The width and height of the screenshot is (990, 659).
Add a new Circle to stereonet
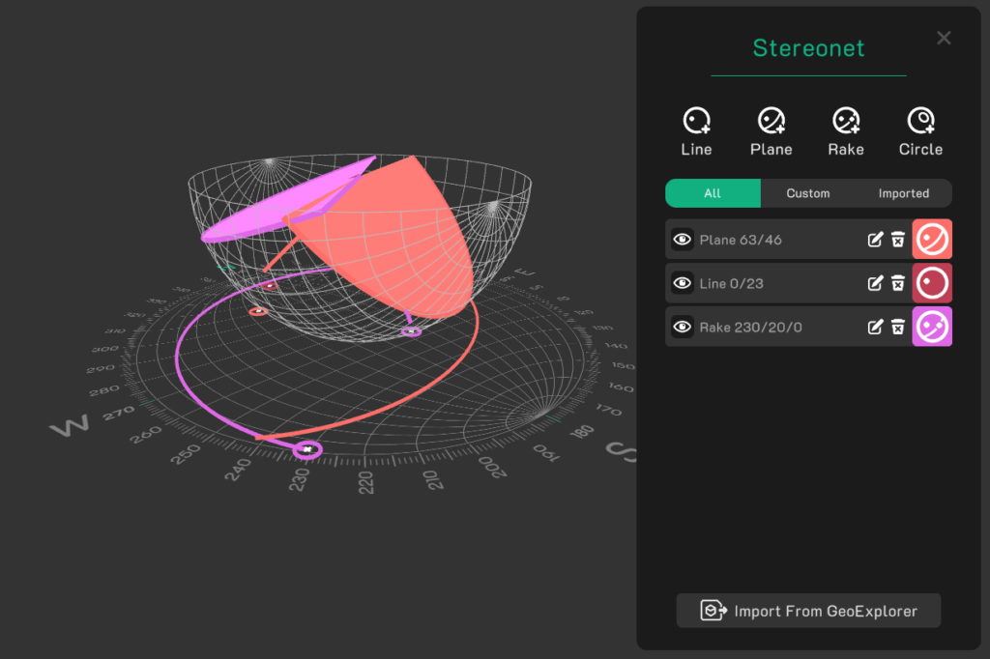920,131
